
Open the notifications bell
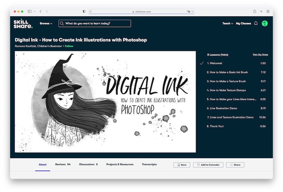click(256, 23)
